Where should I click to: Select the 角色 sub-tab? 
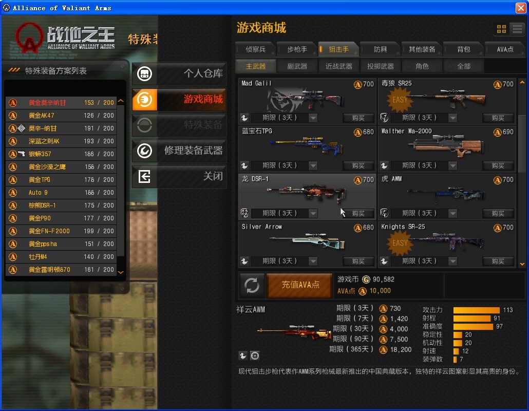click(x=422, y=66)
